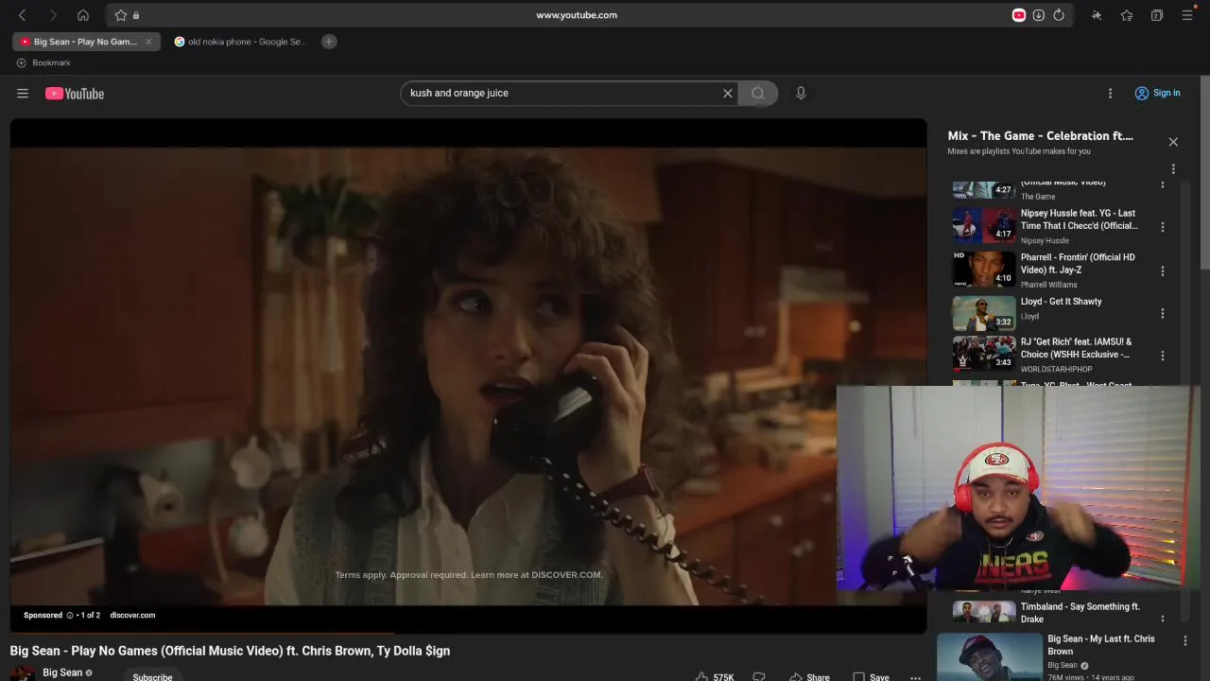This screenshot has width=1210, height=681.
Task: Share the Play No Games video
Action: coord(809,676)
